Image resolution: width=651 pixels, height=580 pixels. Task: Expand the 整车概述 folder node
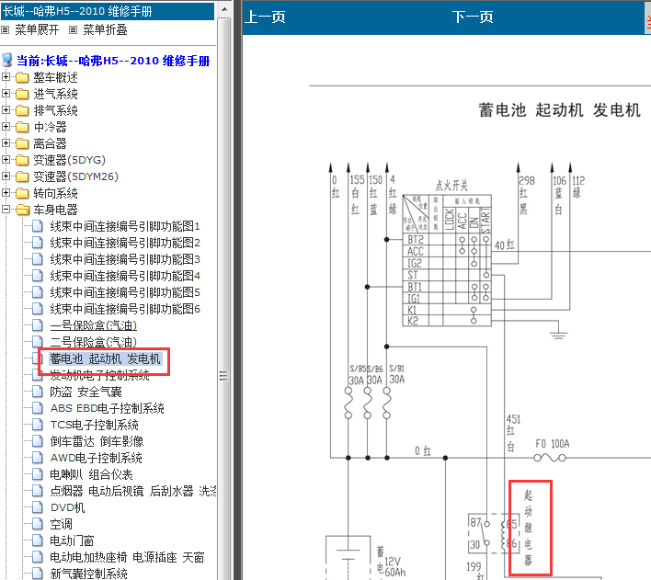pos(6,77)
